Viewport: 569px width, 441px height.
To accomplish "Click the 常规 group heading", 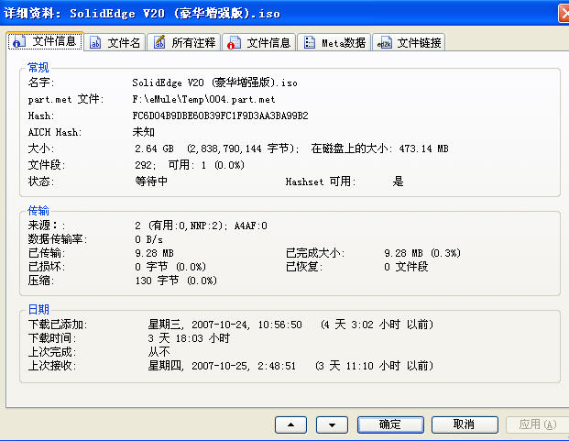I will click(x=38, y=68).
